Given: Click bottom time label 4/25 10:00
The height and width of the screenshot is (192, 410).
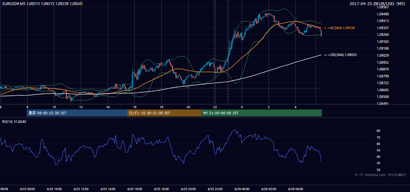Looking at the screenshot, I should tap(54, 189).
